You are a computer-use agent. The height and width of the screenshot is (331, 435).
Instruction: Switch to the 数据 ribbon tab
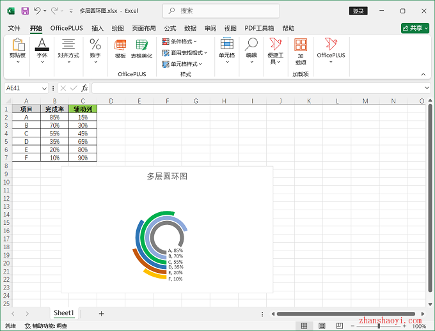click(x=190, y=28)
